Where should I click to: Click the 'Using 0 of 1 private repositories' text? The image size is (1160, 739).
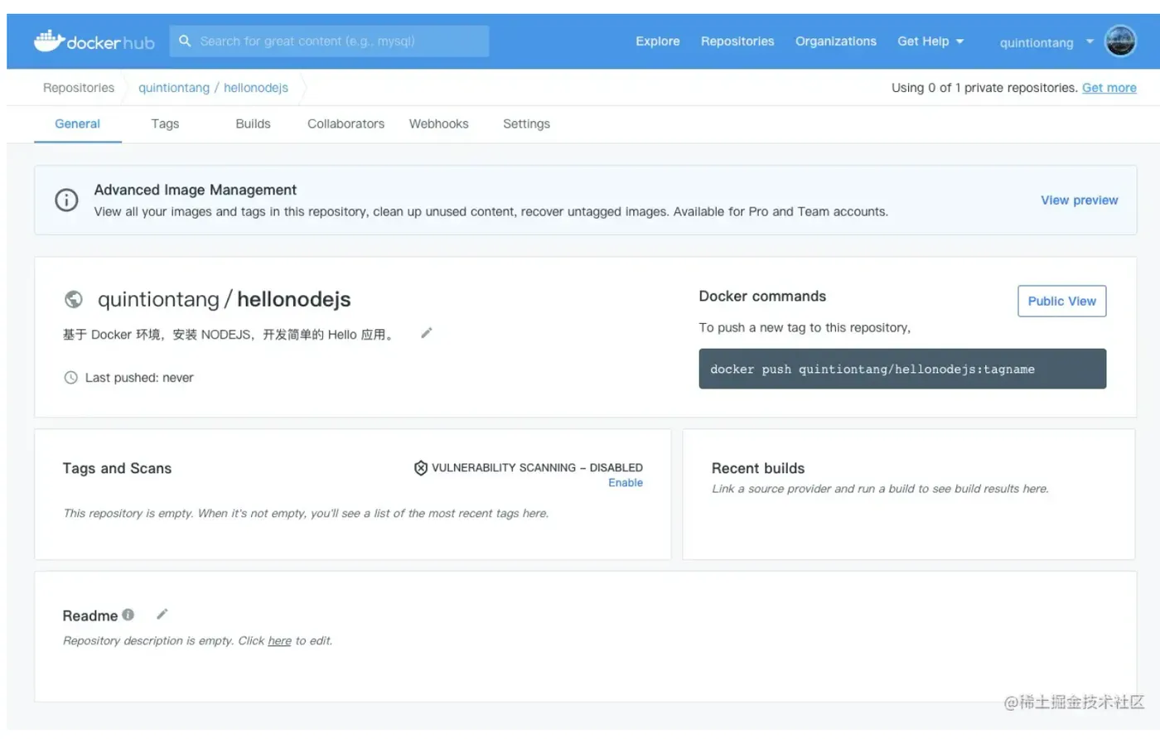[984, 88]
